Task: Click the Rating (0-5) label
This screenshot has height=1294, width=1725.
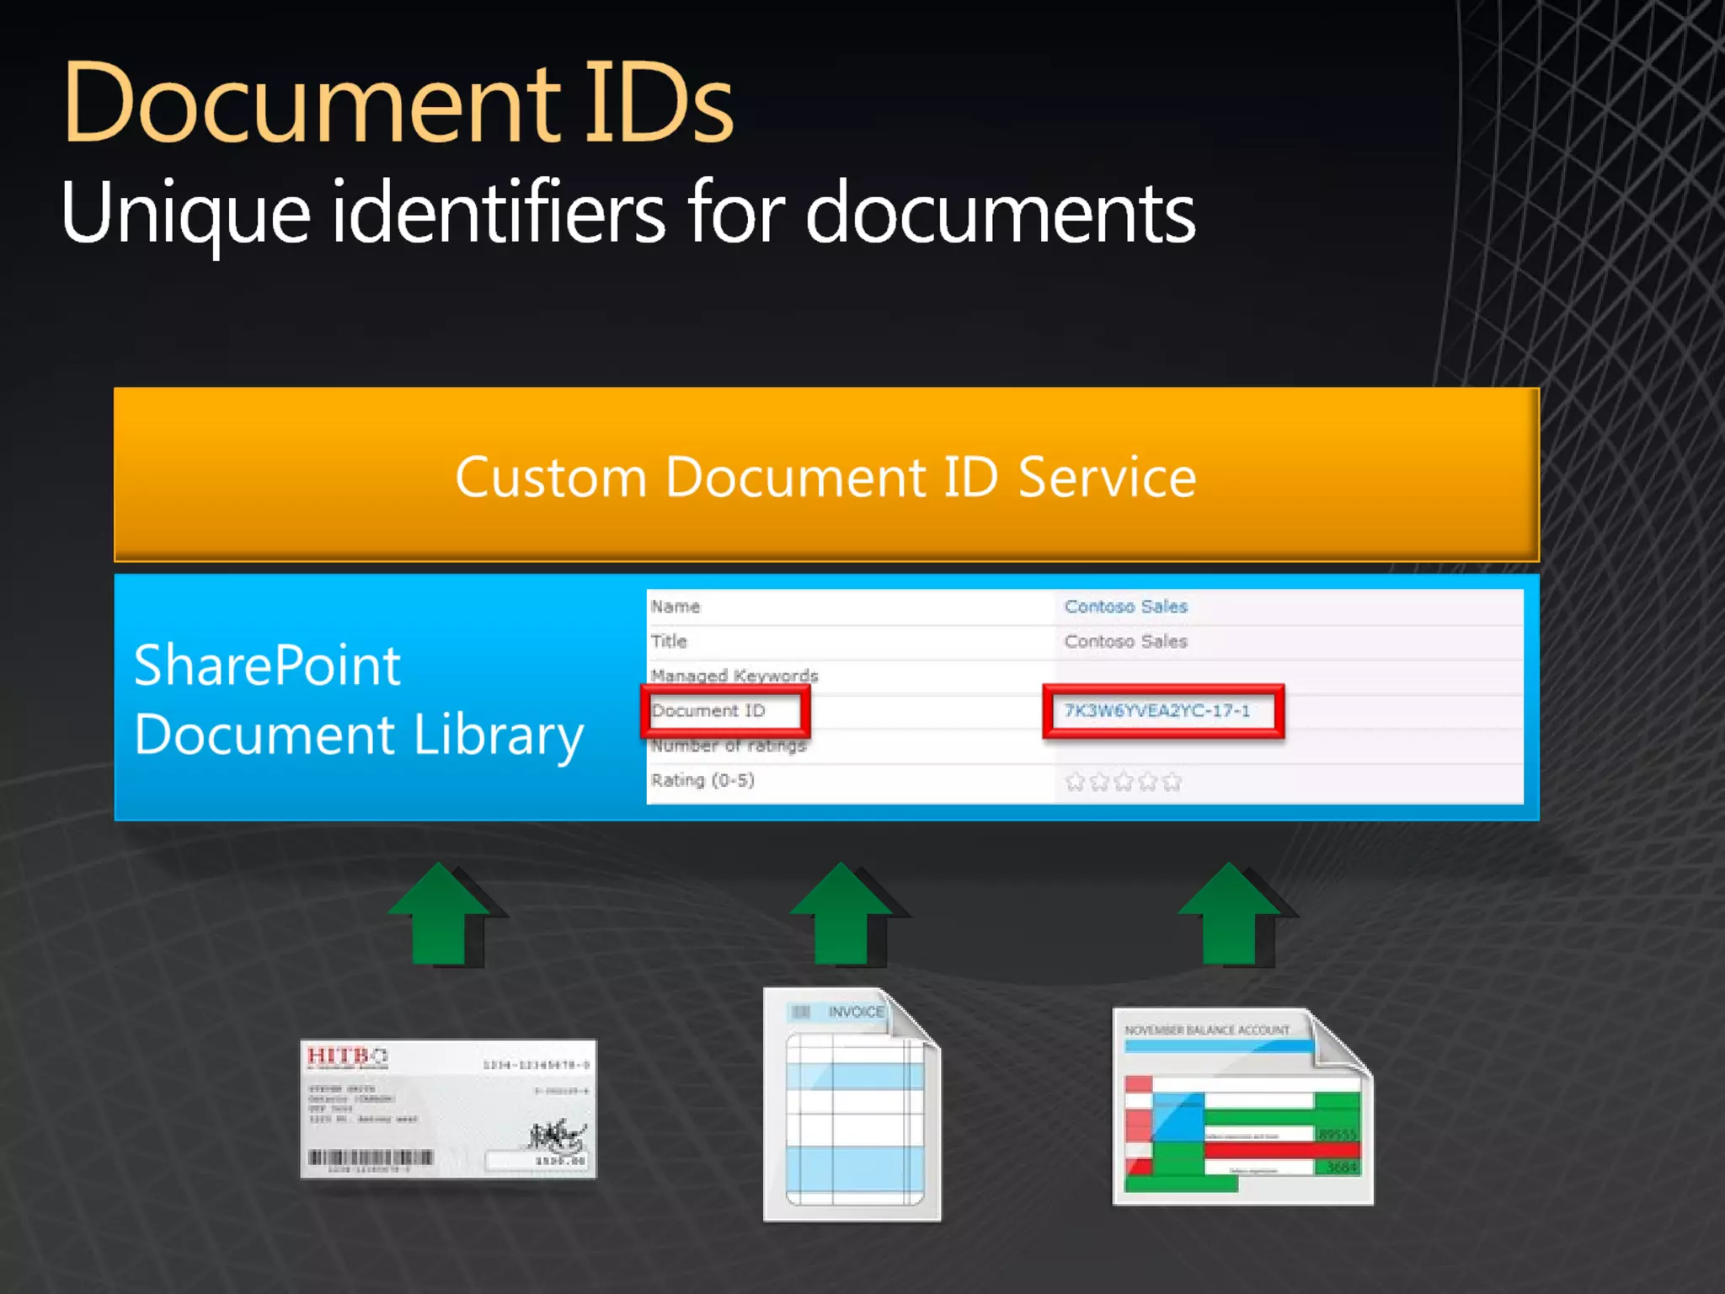Action: [702, 780]
